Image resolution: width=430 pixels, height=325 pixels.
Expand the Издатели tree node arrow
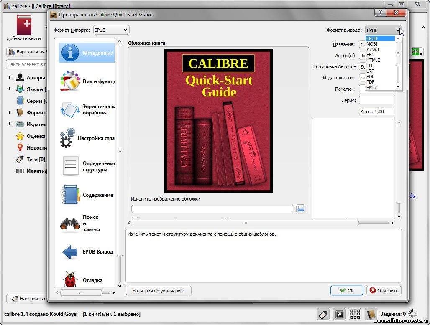(10, 124)
